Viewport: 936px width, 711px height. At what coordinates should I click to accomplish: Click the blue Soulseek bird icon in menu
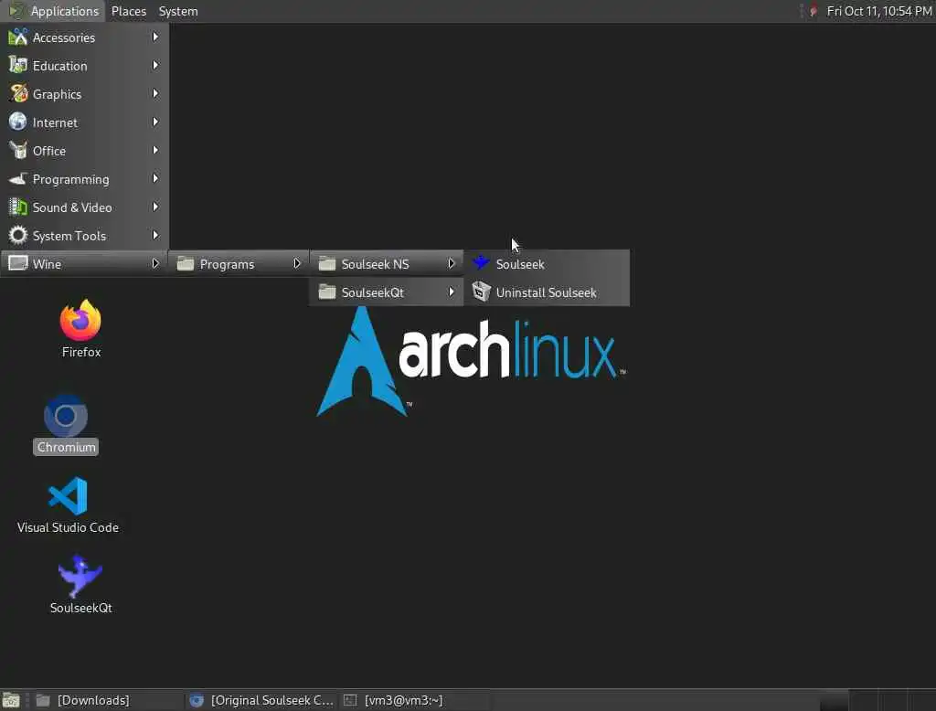point(481,262)
